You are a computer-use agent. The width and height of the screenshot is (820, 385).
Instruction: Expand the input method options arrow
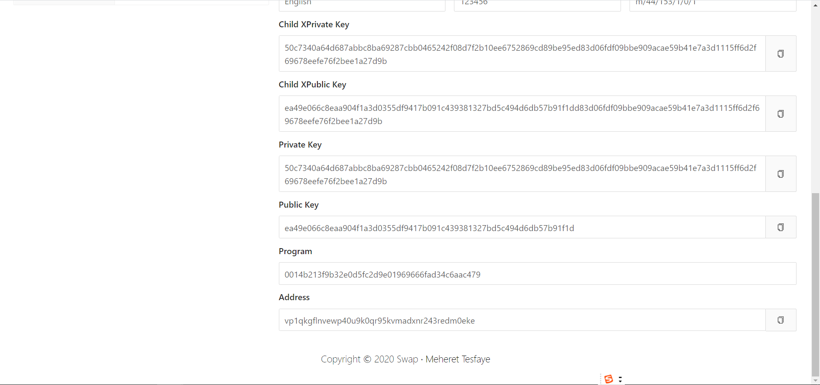click(x=620, y=379)
